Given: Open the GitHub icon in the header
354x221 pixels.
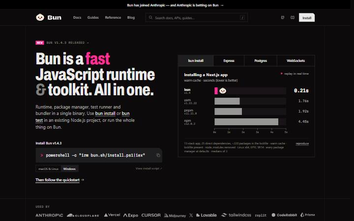Looking at the screenshot, I should pyautogui.click(x=282, y=17).
